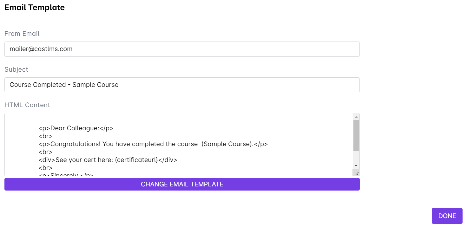Click the HTML Content scrollbar up arrow
467x227 pixels.
(356, 117)
